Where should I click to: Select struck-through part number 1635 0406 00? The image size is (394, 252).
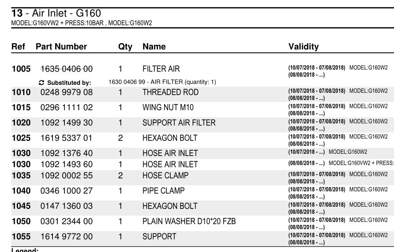click(x=66, y=69)
